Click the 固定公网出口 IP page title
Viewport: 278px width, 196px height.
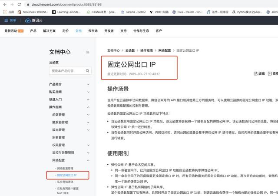pyautogui.click(x=132, y=65)
